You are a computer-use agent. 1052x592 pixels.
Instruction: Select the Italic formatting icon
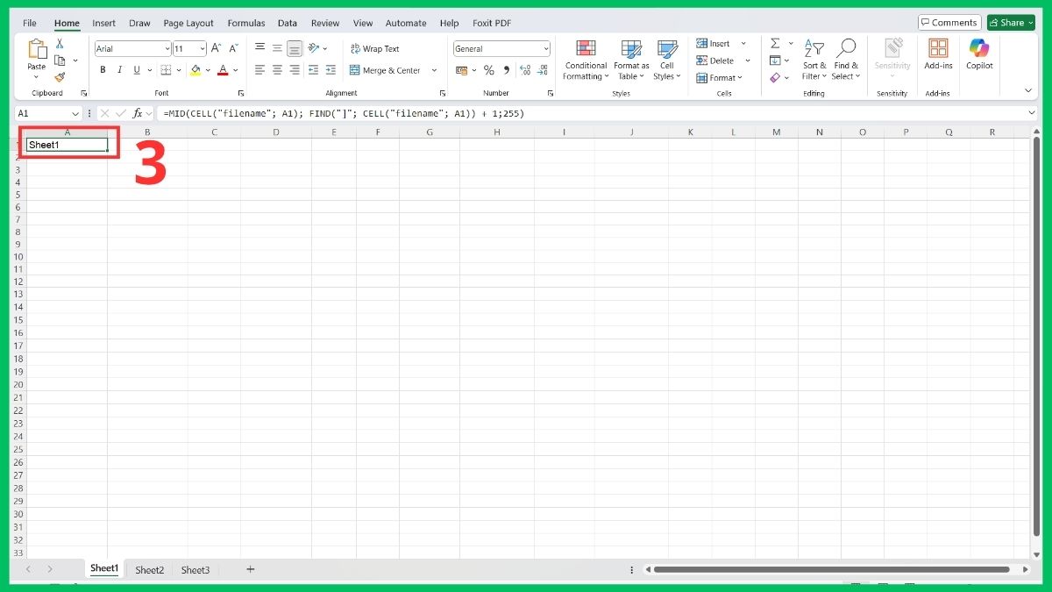point(119,69)
